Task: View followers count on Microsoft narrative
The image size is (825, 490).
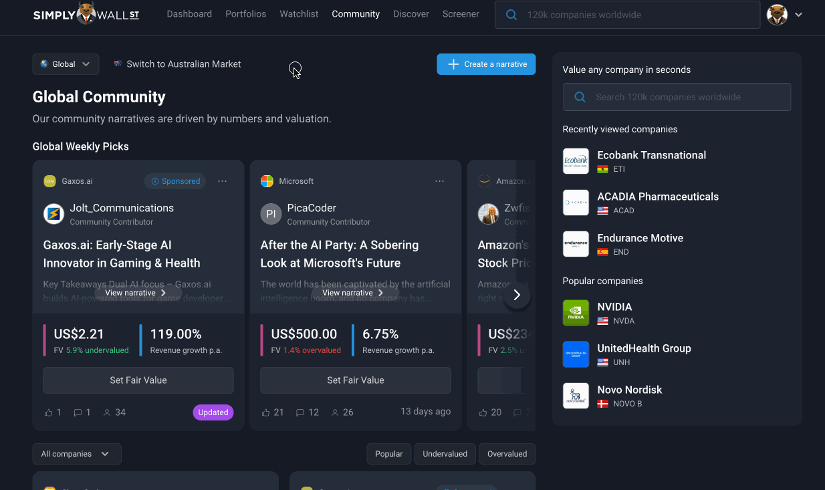Action: (342, 412)
